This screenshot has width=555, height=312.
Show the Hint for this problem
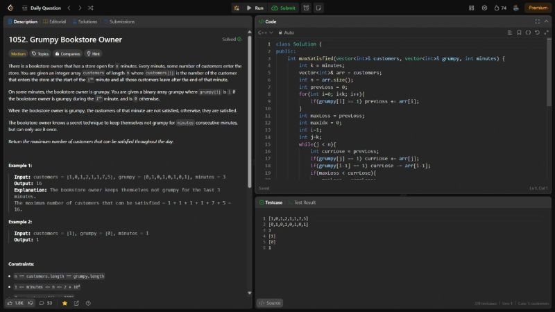92,53
